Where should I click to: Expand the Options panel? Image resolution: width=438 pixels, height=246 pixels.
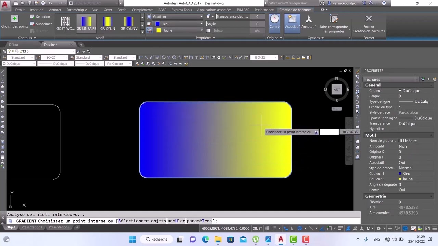315,38
